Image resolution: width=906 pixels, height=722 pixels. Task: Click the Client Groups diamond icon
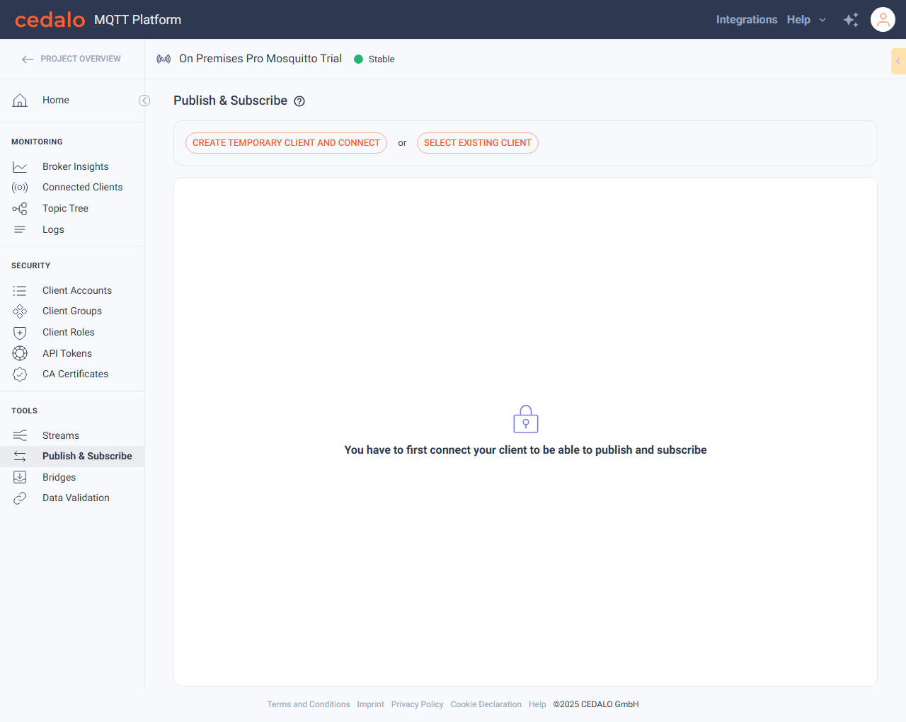click(20, 311)
